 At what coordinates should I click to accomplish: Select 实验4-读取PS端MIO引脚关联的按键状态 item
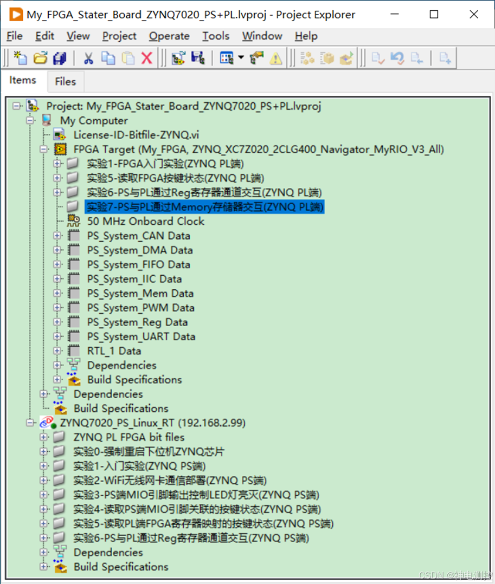point(197,509)
